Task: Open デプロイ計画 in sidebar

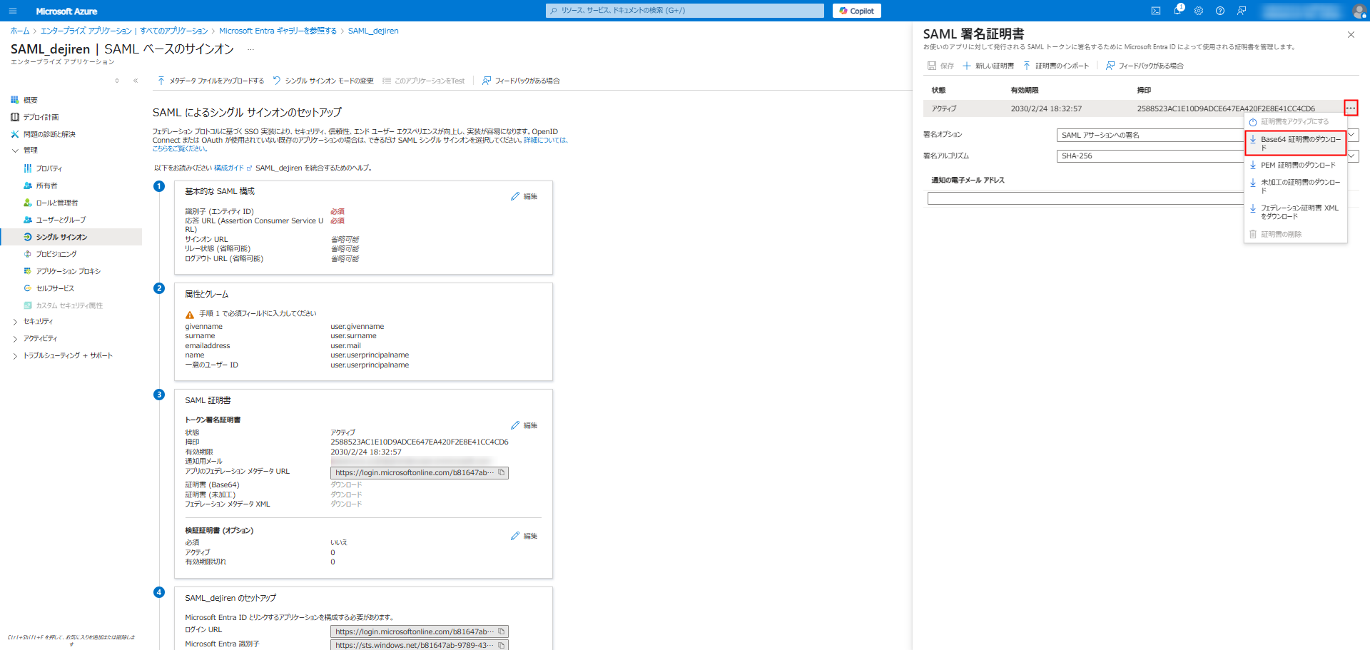Action: [41, 117]
